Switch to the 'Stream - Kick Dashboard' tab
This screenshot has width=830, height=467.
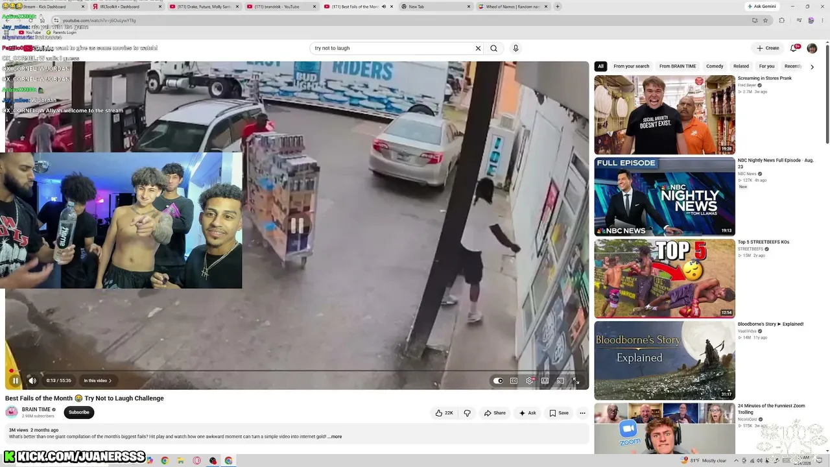[44, 6]
